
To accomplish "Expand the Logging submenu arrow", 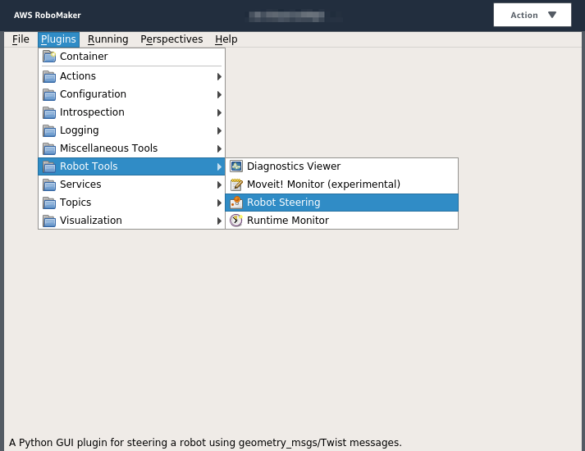I will click(x=219, y=130).
